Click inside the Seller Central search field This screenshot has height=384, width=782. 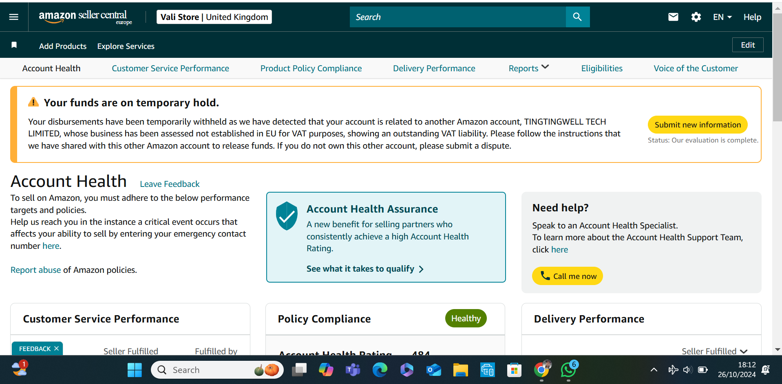457,17
